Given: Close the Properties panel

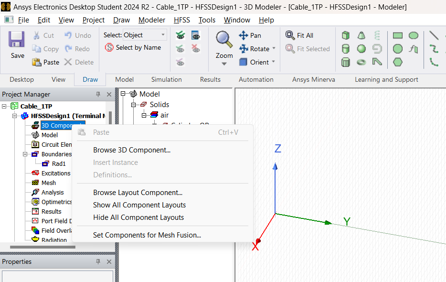Looking at the screenshot, I should tap(109, 261).
